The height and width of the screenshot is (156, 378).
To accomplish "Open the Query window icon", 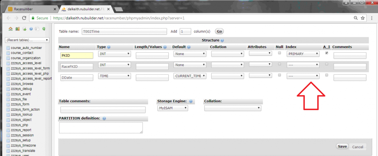I will point(24,29).
